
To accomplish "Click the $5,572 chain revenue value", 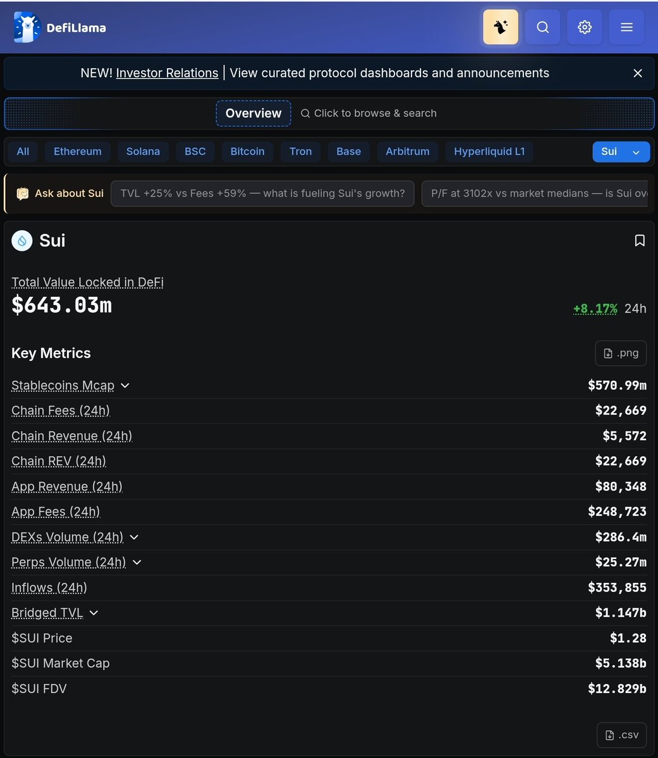I will 624,436.
